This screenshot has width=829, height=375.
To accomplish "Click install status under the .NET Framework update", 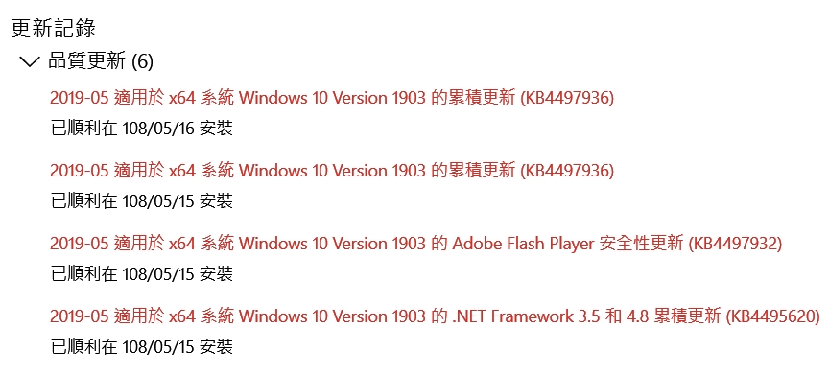I will [x=142, y=346].
